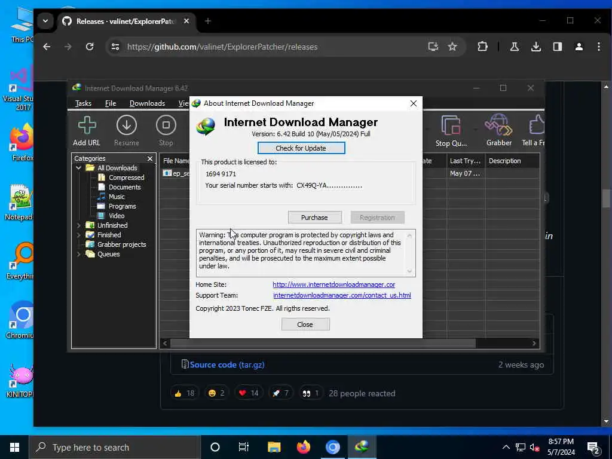This screenshot has height=459, width=612.
Task: Click the File Name column header
Action: click(176, 161)
